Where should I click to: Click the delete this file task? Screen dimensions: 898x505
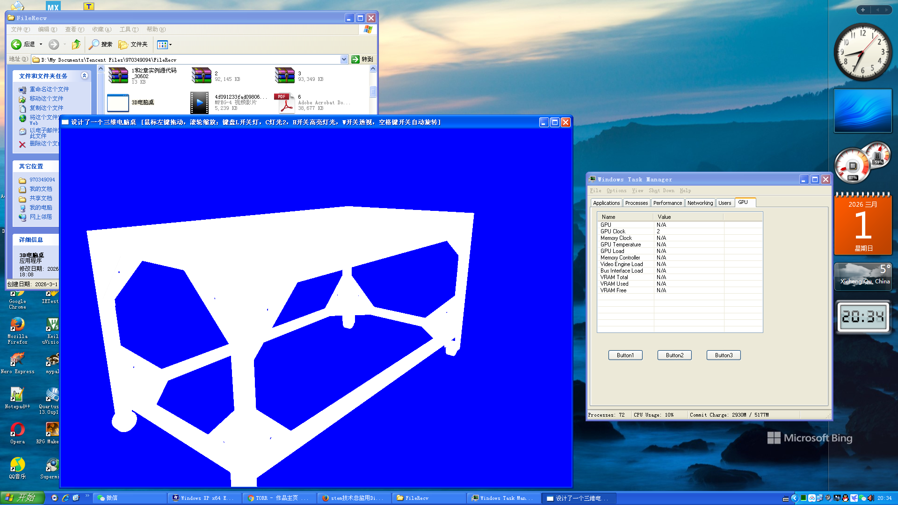[43, 144]
